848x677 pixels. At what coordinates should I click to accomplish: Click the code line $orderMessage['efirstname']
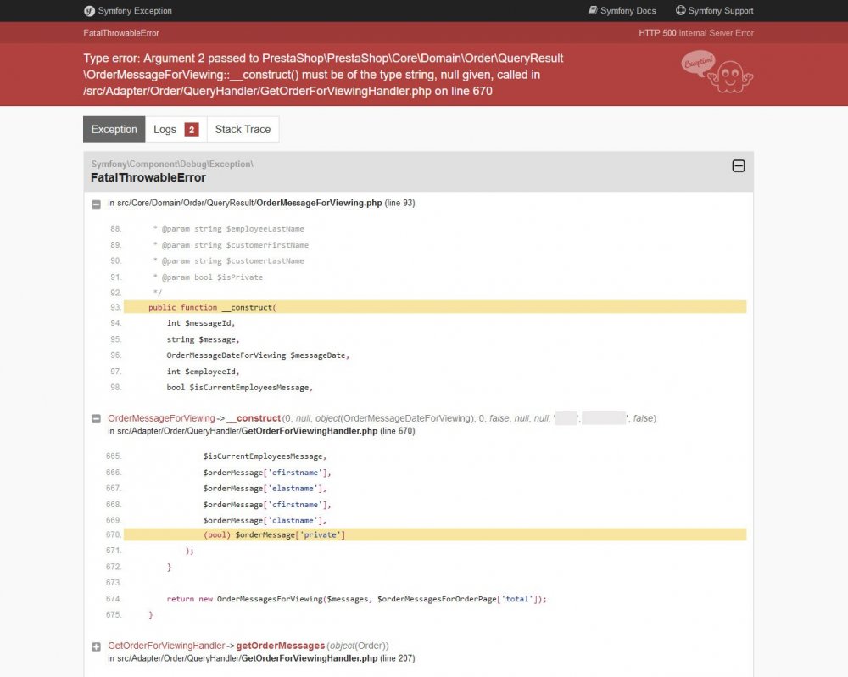point(267,473)
